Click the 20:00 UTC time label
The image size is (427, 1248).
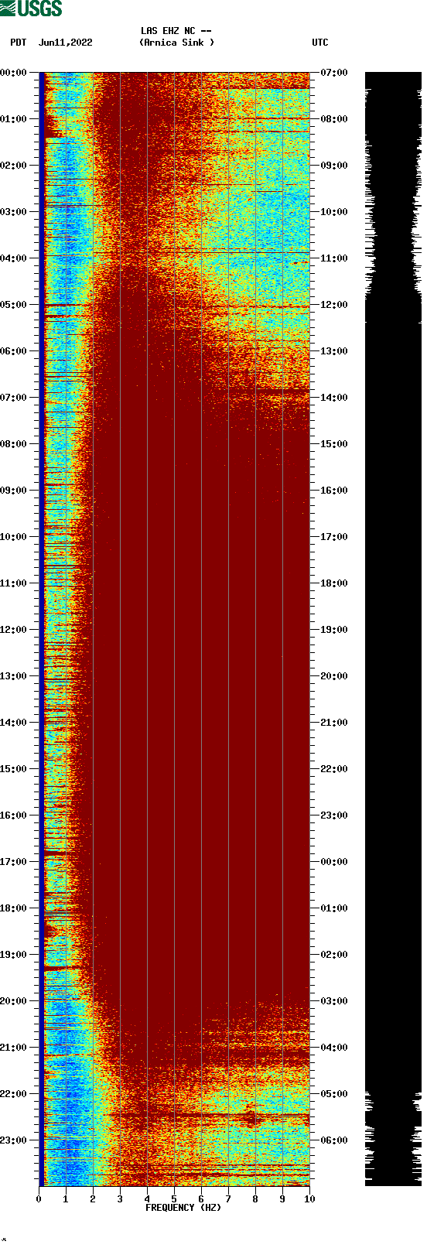point(334,676)
